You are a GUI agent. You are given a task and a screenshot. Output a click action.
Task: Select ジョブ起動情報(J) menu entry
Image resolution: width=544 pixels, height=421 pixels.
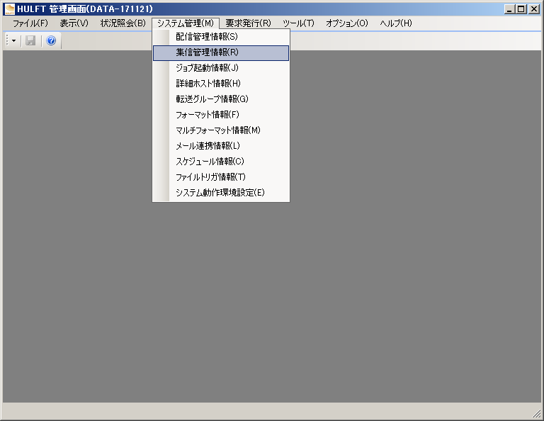tap(221, 67)
